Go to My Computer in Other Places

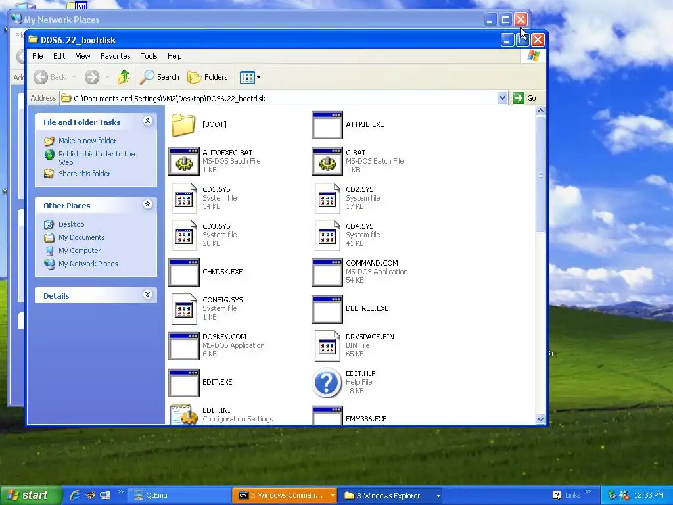tap(80, 251)
